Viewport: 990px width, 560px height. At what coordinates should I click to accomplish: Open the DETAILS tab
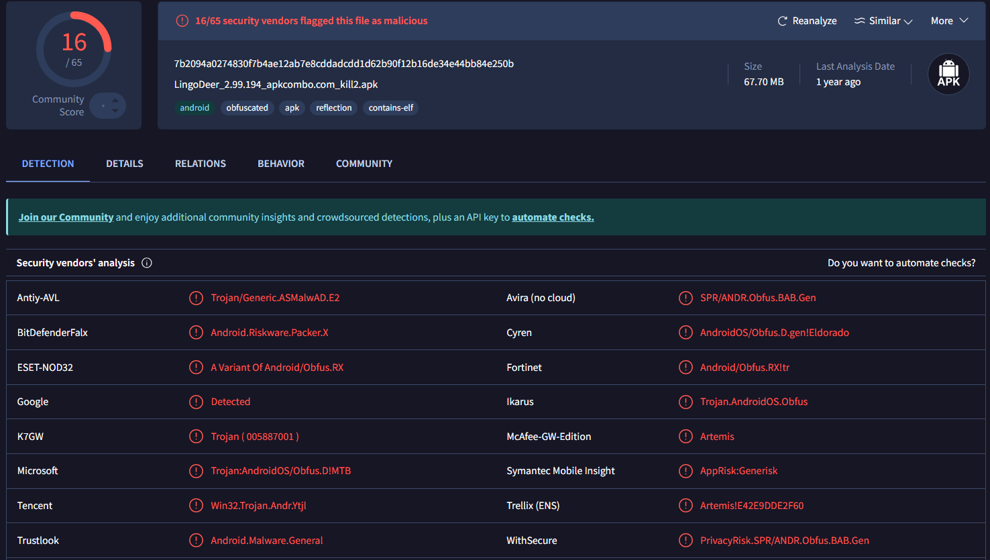[x=125, y=164]
